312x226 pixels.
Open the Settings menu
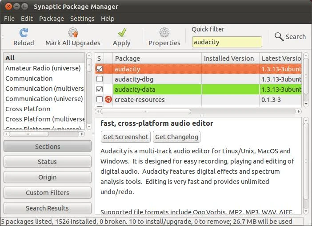(x=82, y=19)
